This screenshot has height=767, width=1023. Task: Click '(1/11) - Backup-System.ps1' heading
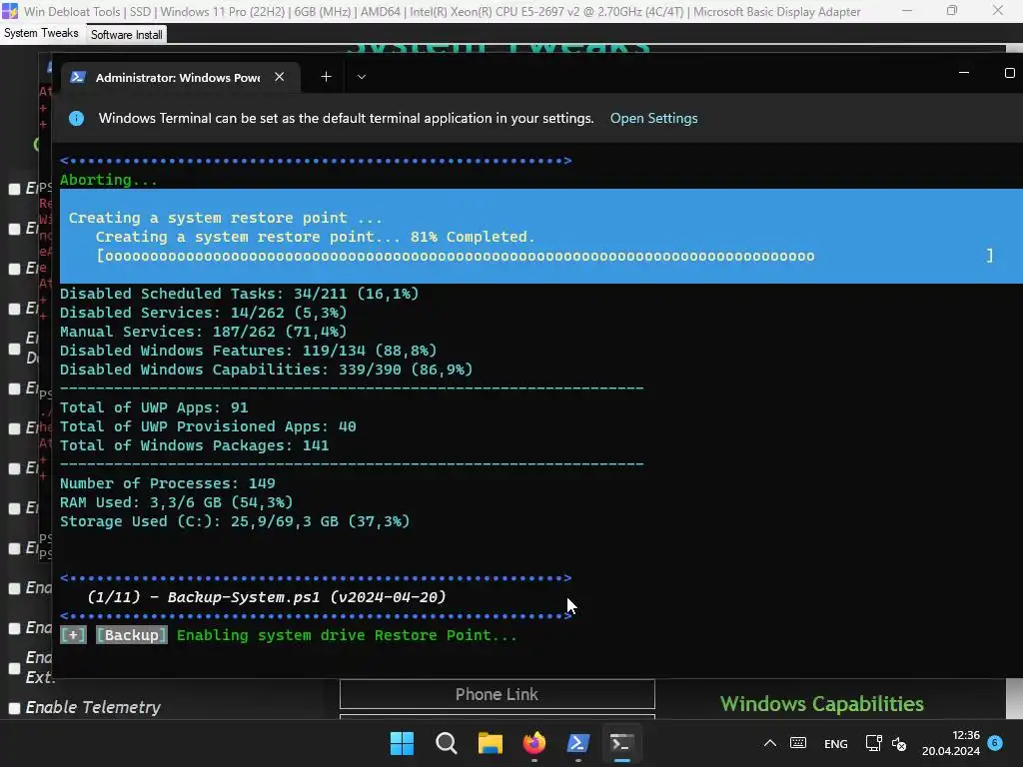266,597
